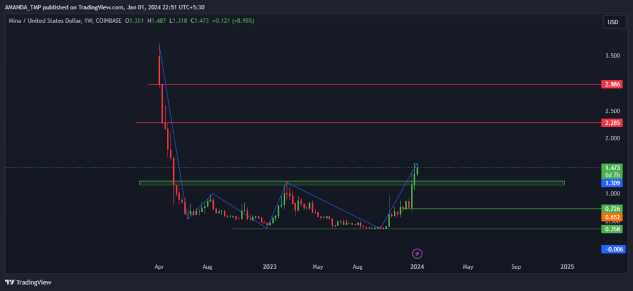Click the 3.500 price axis tick
Viewport: 633px width, 291px height.
[611, 56]
